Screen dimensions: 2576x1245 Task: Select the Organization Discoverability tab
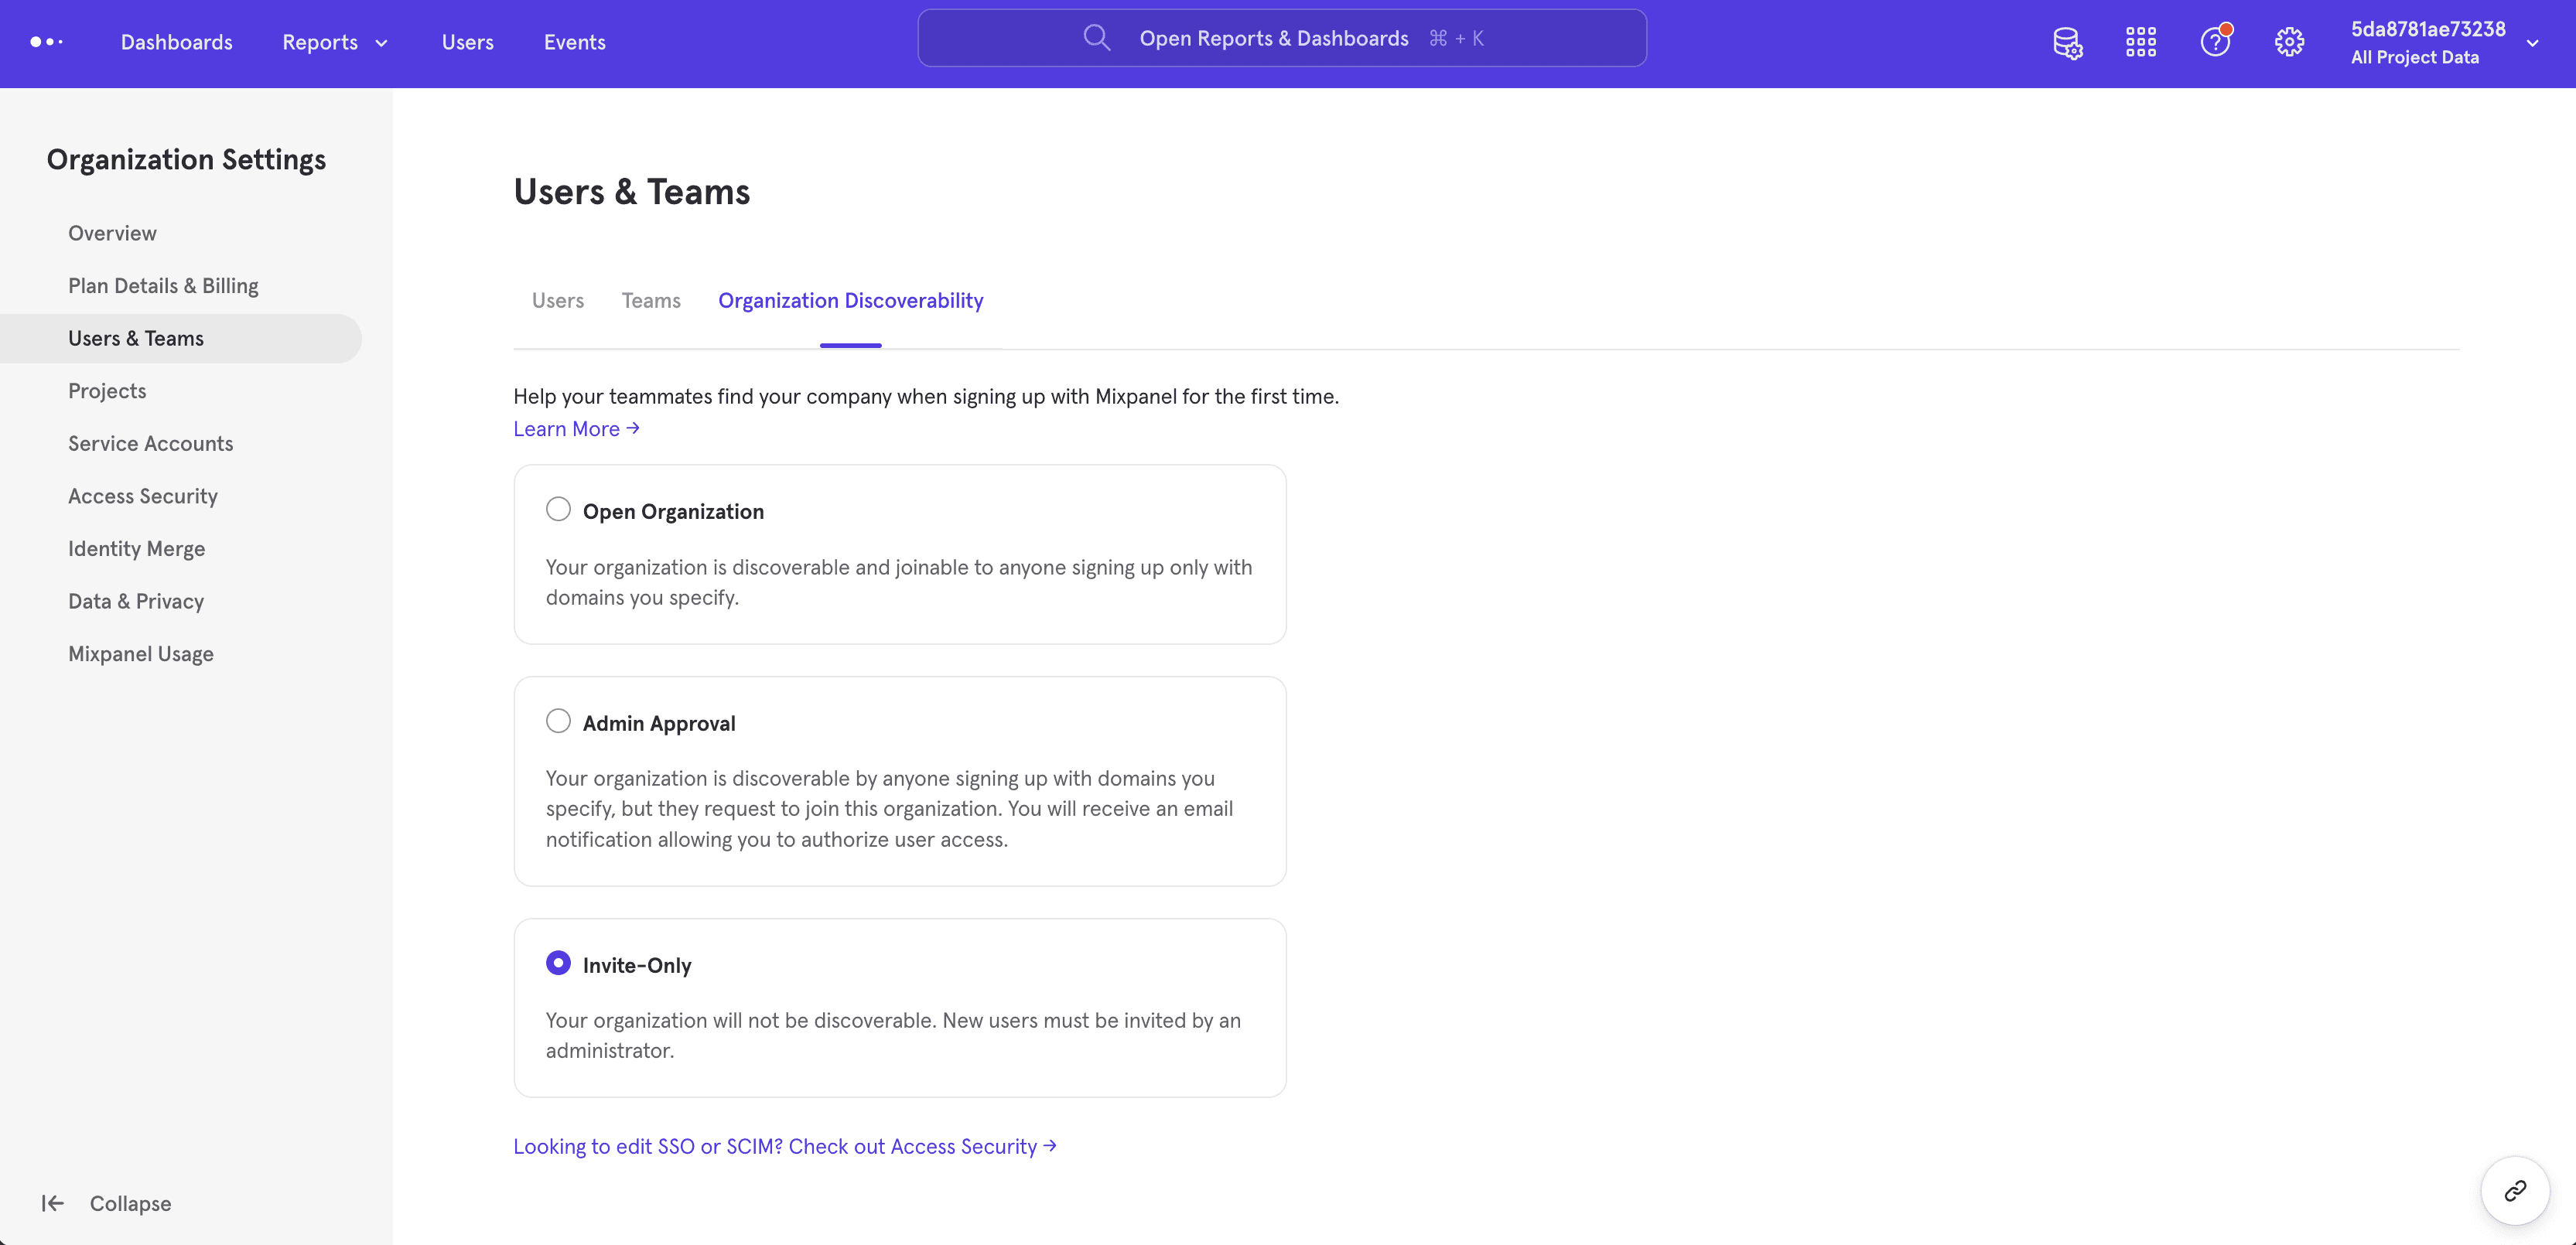(x=851, y=300)
